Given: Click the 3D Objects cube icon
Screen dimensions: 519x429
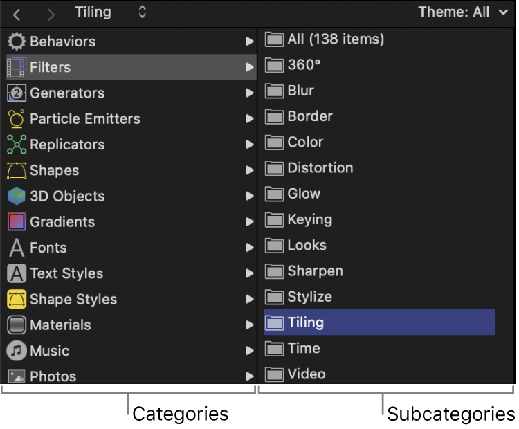Looking at the screenshot, I should [x=17, y=197].
